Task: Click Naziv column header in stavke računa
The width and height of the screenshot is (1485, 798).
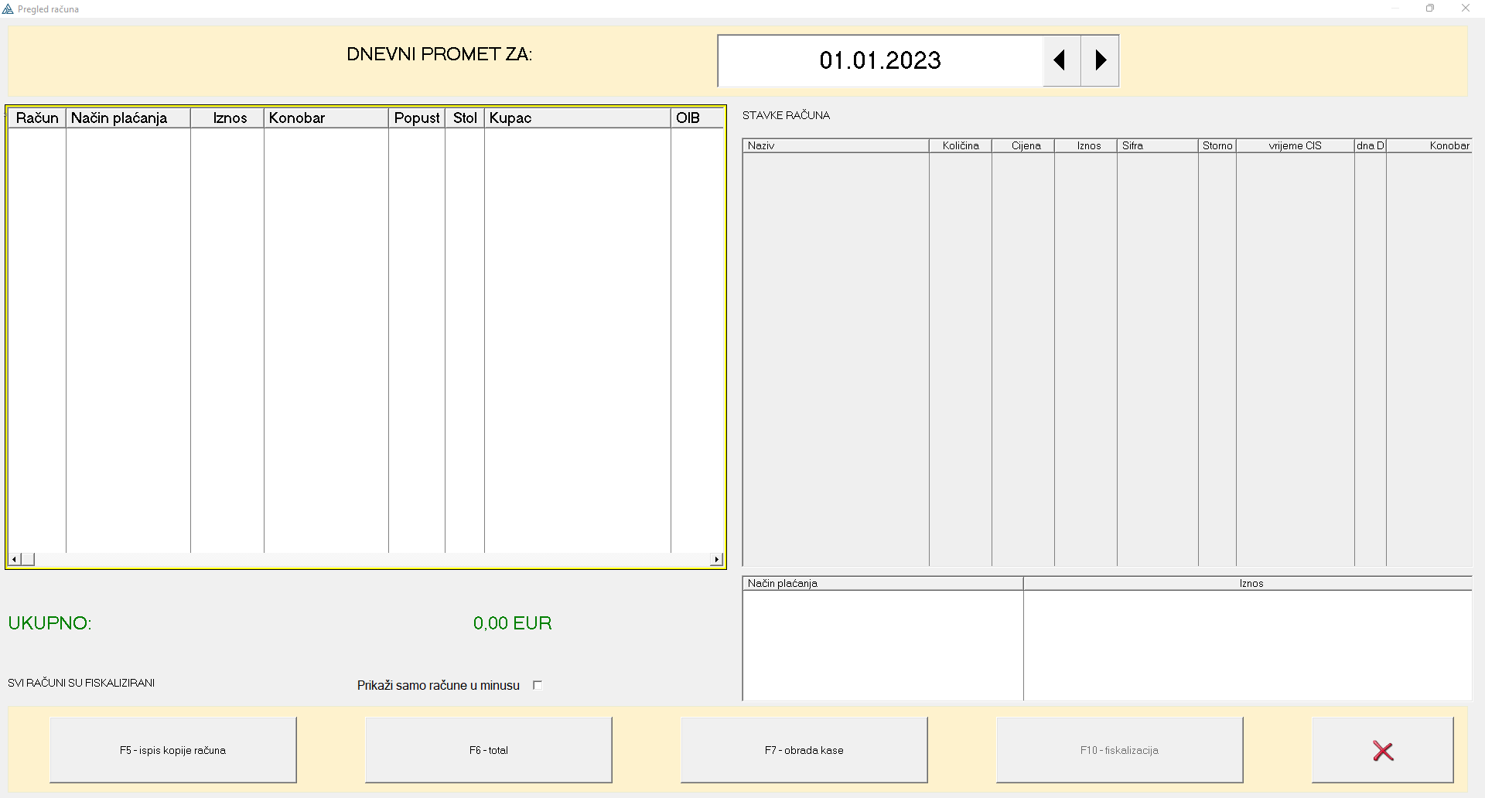Action: 835,145
